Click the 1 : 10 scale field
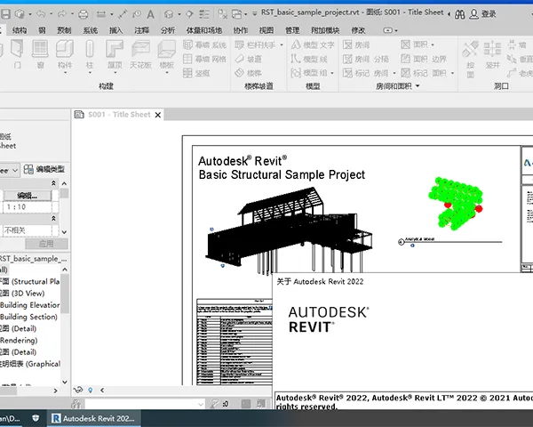 pos(28,207)
